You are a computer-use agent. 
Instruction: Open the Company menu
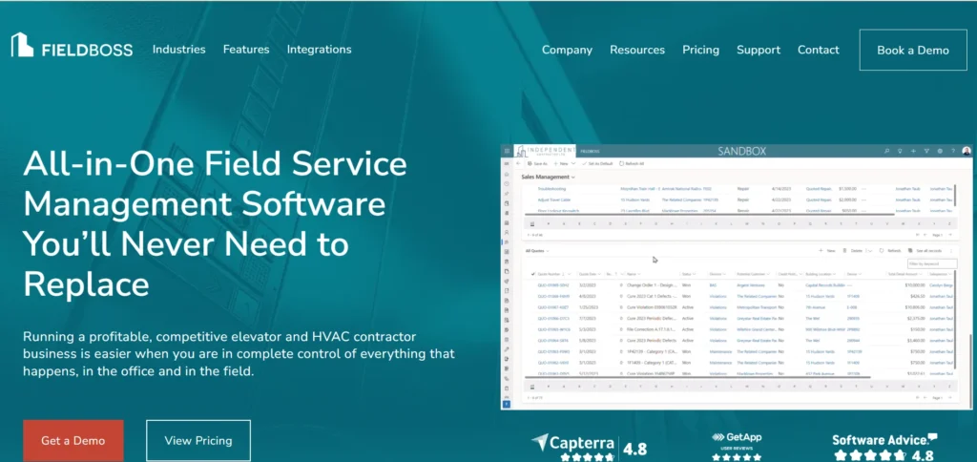pyautogui.click(x=567, y=50)
